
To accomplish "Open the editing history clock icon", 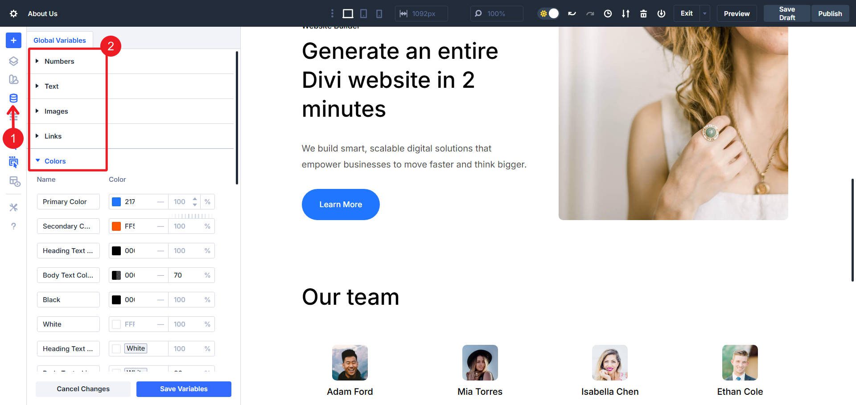I will pos(608,13).
